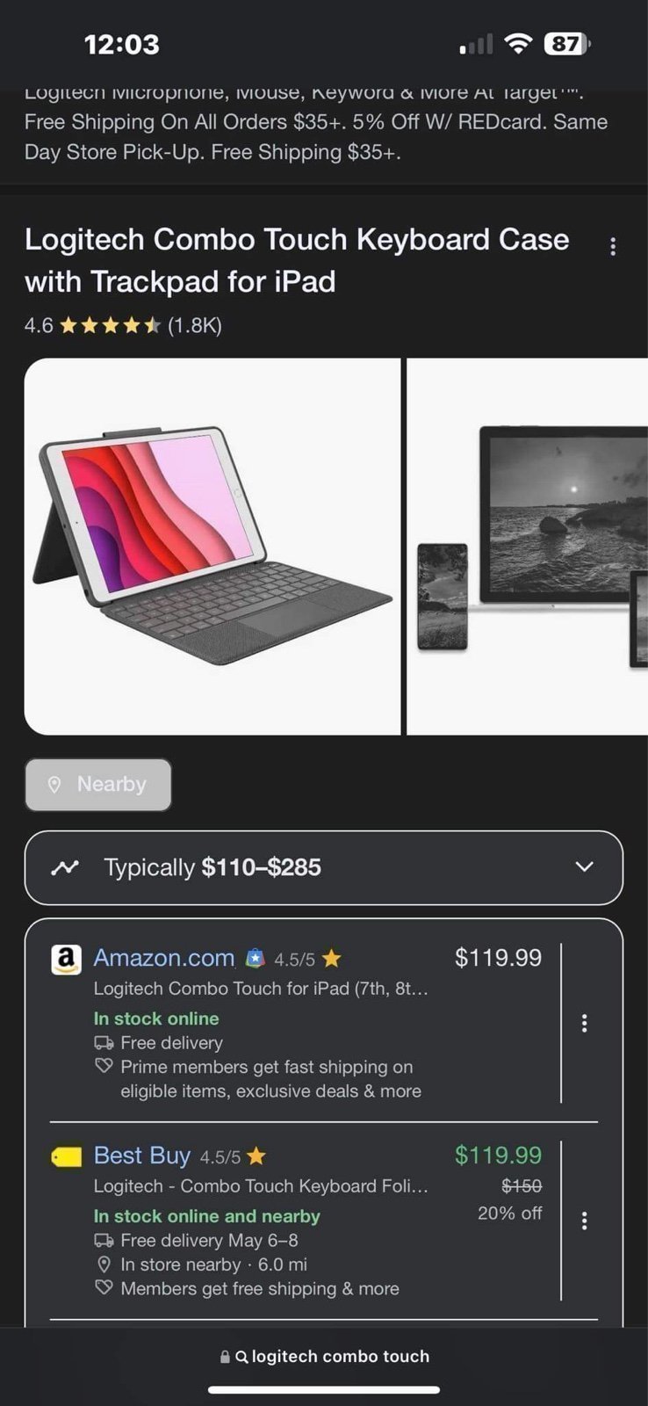Screen dimensions: 648x1406
Task: Tap the 4.6 star rating reviews
Action: pyautogui.click(x=123, y=326)
